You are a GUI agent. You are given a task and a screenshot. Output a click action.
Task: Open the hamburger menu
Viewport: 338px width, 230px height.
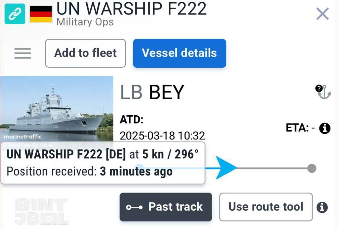(23, 53)
